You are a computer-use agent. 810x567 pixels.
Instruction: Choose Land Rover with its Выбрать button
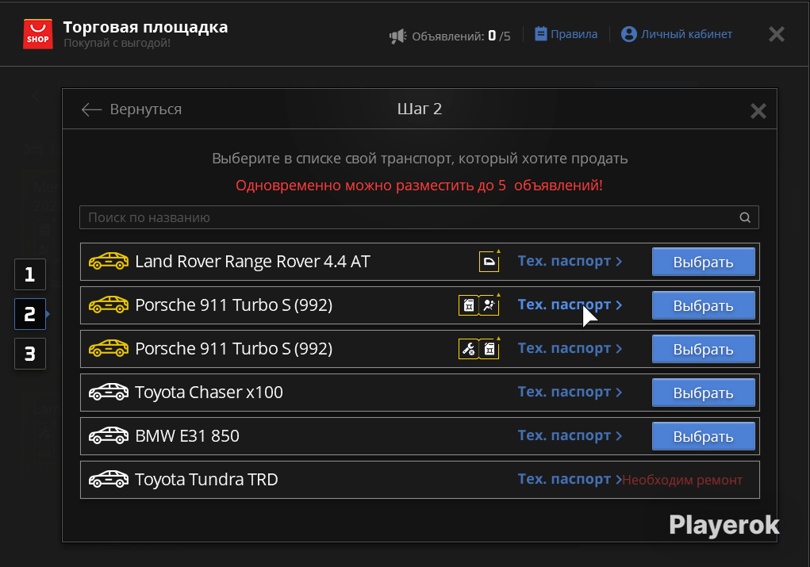[x=703, y=262]
